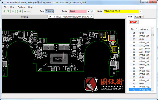Image resolution: width=158 pixels, height=100 pixels.
Task: Select pin 59 ANI1_IO<7> row
Action: [x=140, y=49]
